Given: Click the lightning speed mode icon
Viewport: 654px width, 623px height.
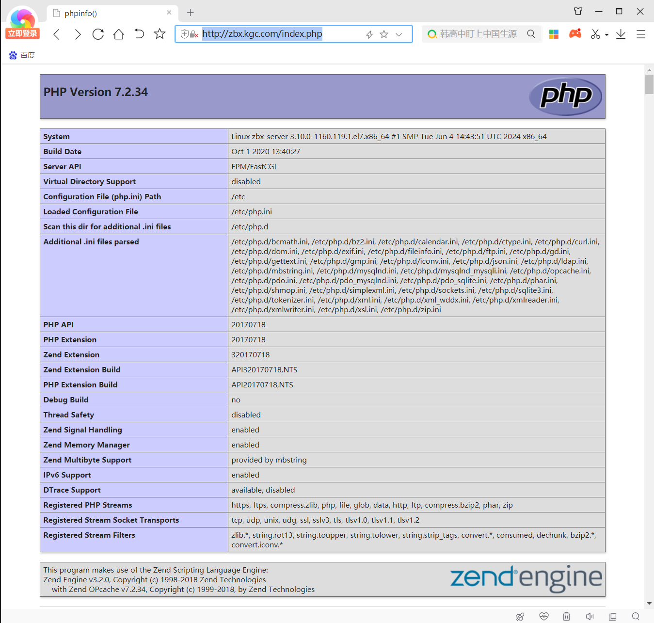Looking at the screenshot, I should click(x=369, y=34).
